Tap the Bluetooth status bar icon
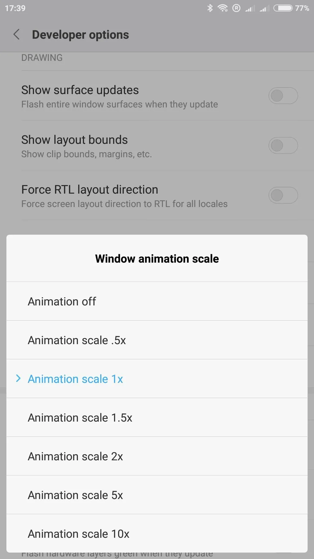314x559 pixels. click(x=210, y=8)
